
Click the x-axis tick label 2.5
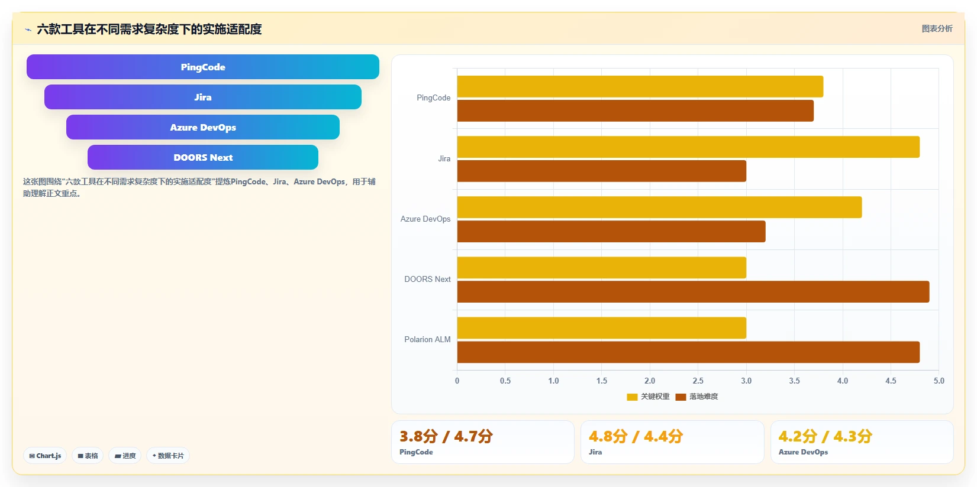coord(698,381)
